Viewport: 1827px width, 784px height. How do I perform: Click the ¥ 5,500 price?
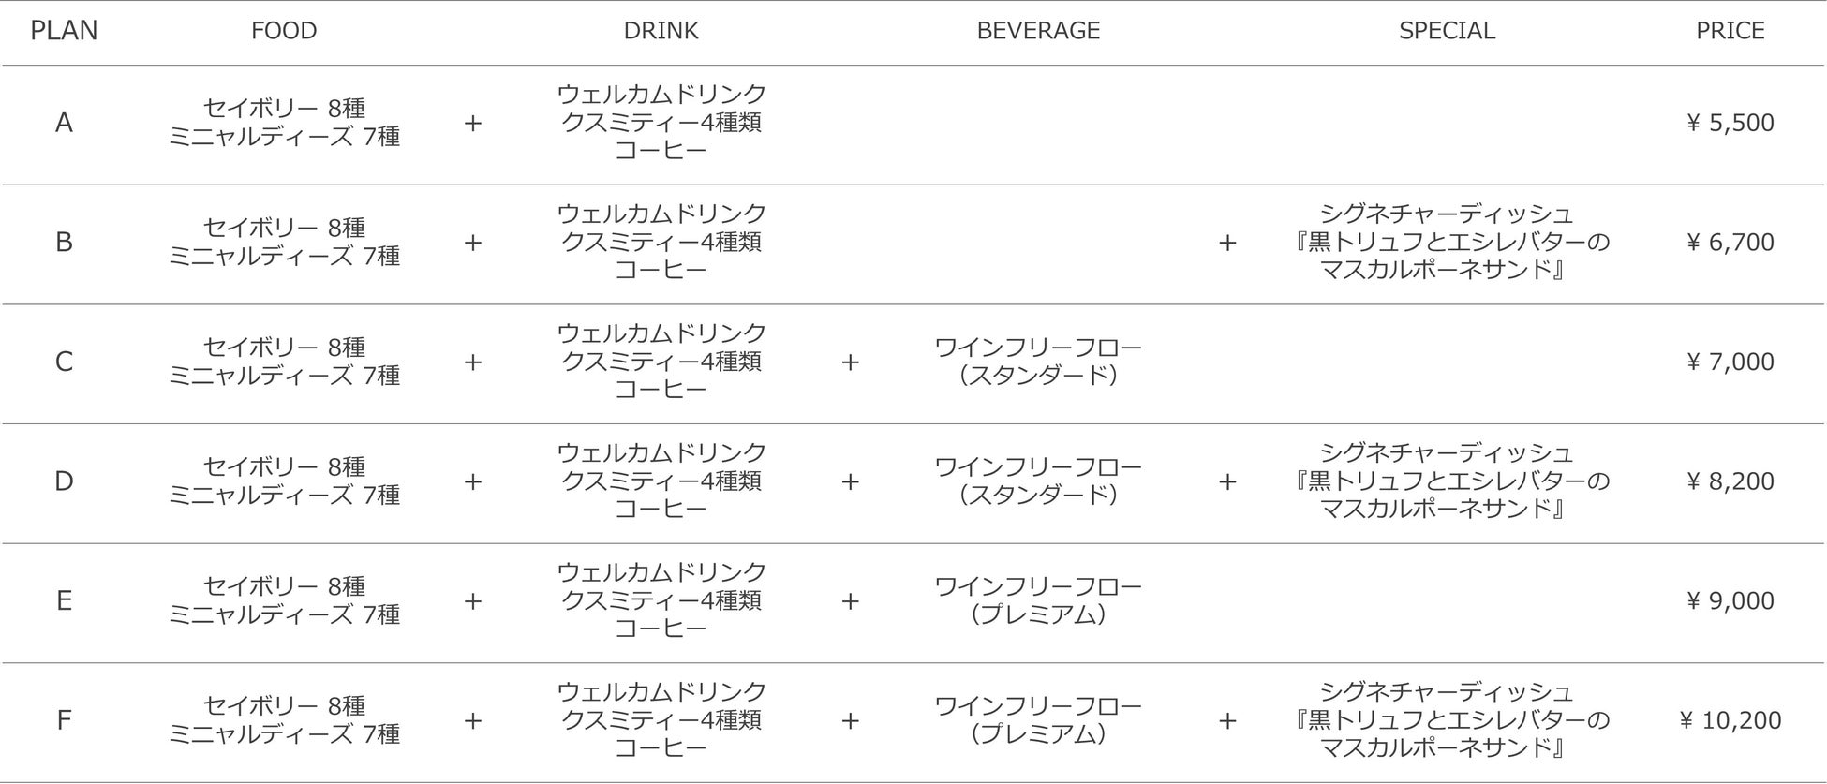pos(1730,123)
